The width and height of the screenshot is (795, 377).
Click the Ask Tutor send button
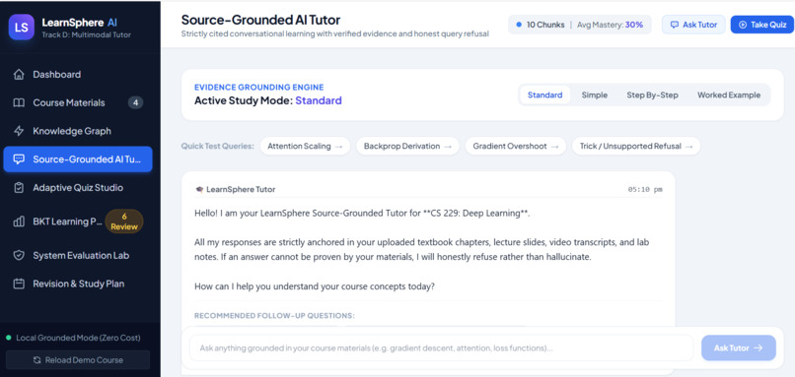coord(738,347)
